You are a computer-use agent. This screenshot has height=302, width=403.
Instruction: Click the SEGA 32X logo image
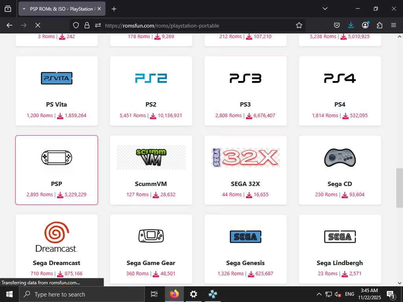pos(246,157)
